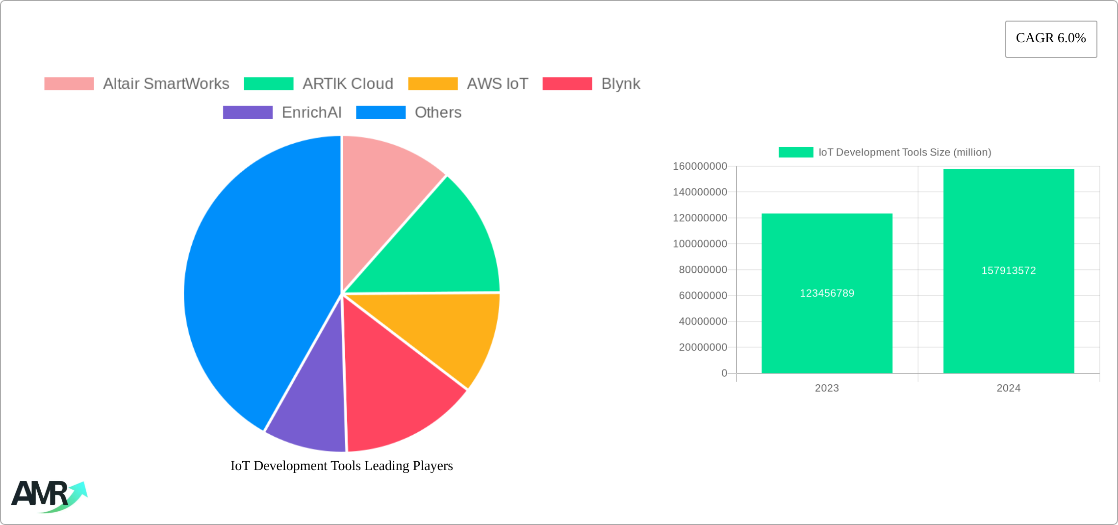Click the IoT Development Tools Size legend swatch
The height and width of the screenshot is (525, 1118).
coord(795,153)
